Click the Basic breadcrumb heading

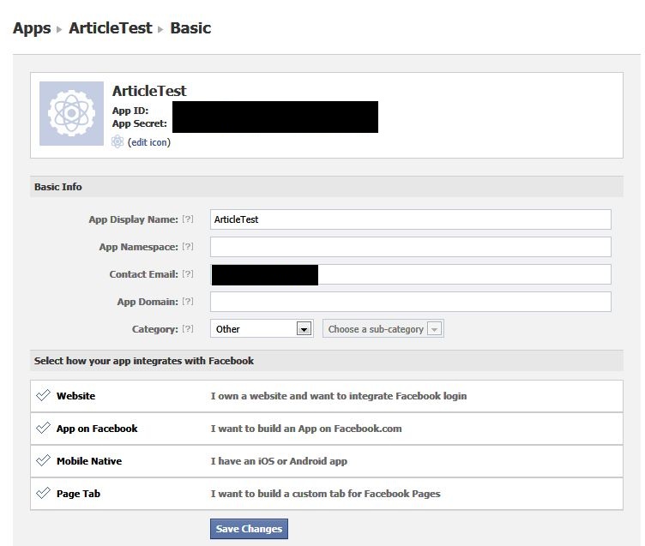click(190, 28)
